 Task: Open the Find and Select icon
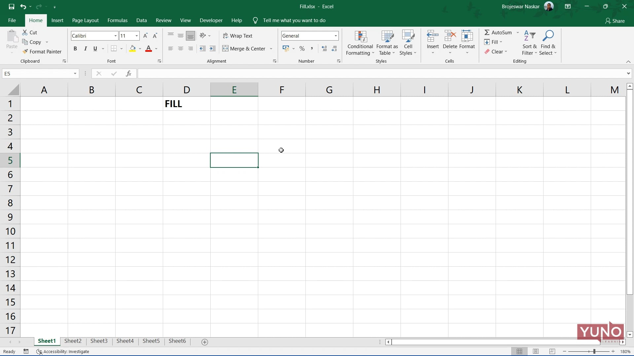548,42
